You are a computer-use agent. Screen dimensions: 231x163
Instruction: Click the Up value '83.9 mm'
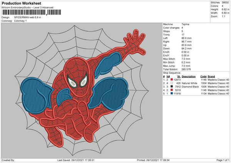coord(186,45)
